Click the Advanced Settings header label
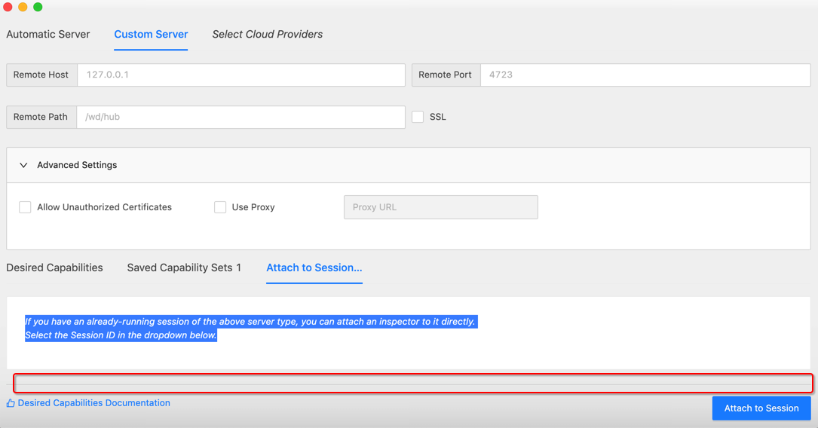The width and height of the screenshot is (818, 428). [x=77, y=165]
